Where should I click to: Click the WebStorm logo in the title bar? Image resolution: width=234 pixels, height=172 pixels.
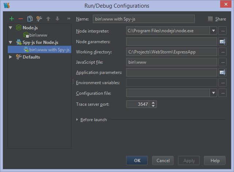pyautogui.click(x=7, y=5)
